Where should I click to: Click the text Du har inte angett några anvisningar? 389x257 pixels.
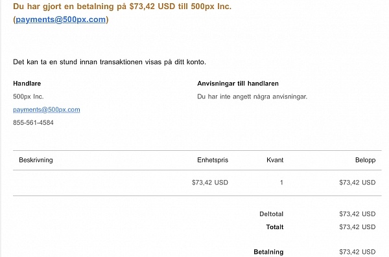click(252, 96)
